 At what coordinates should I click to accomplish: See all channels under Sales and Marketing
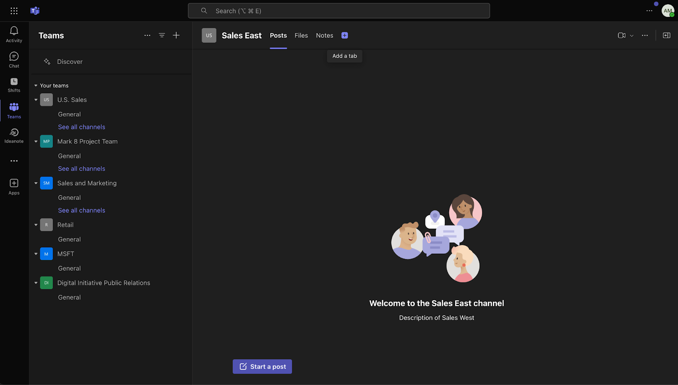[x=81, y=211]
